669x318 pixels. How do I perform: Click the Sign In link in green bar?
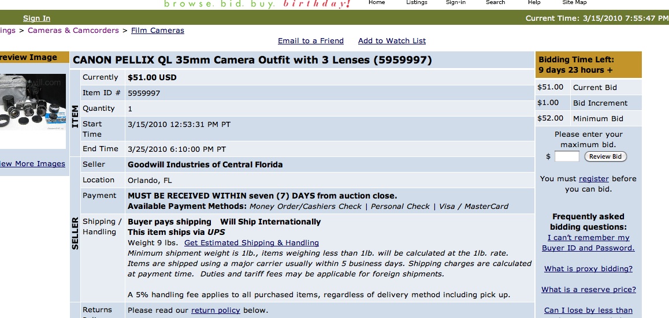tap(36, 18)
